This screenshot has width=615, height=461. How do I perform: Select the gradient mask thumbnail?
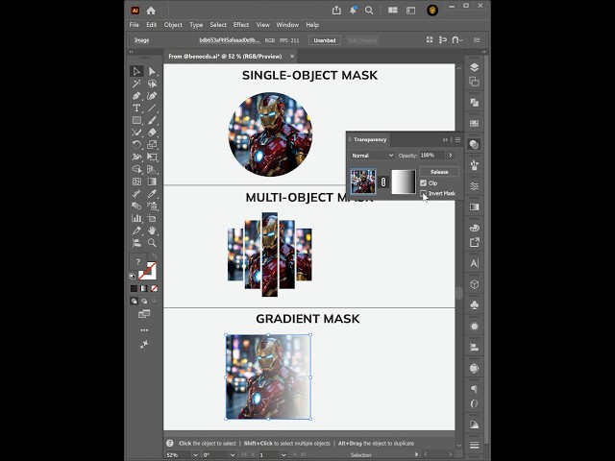(404, 182)
